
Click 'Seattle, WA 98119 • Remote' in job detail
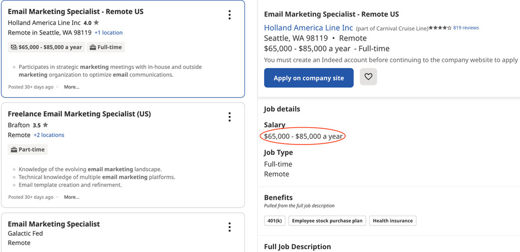click(315, 38)
